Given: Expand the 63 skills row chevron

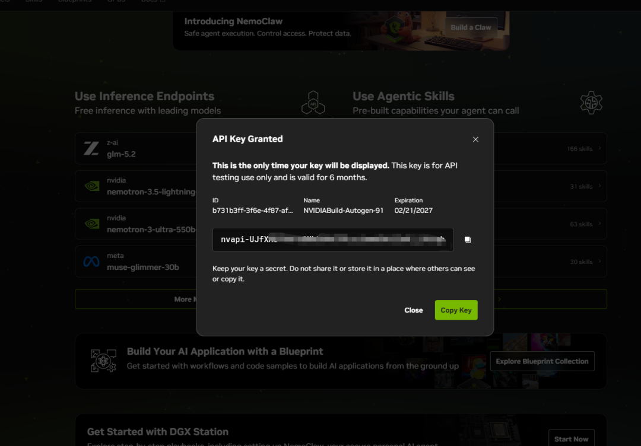Looking at the screenshot, I should [599, 224].
